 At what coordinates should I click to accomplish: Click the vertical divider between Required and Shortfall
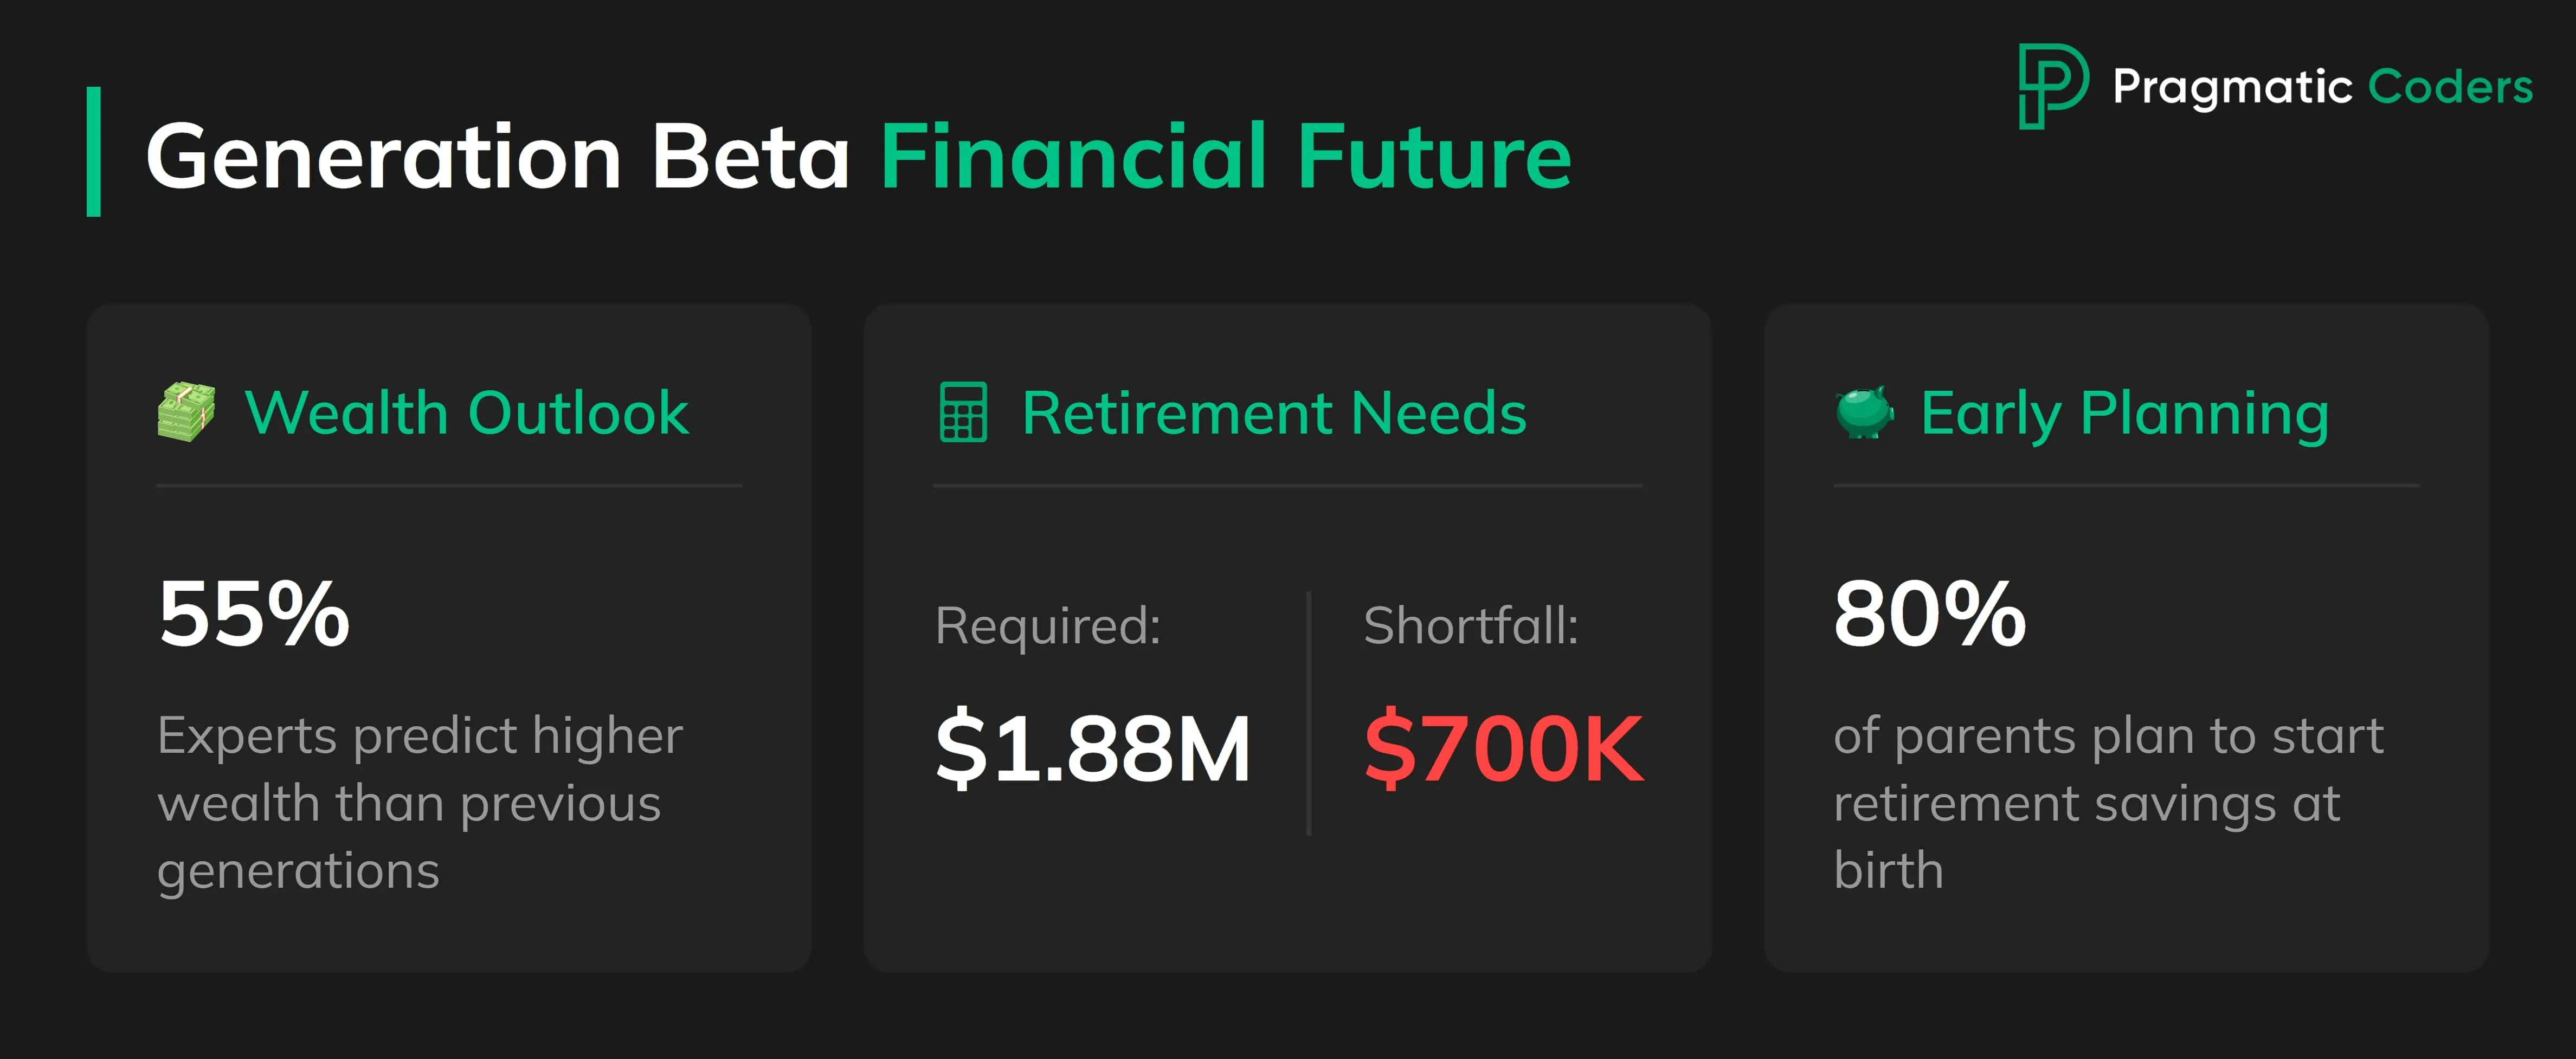pyautogui.click(x=1308, y=712)
